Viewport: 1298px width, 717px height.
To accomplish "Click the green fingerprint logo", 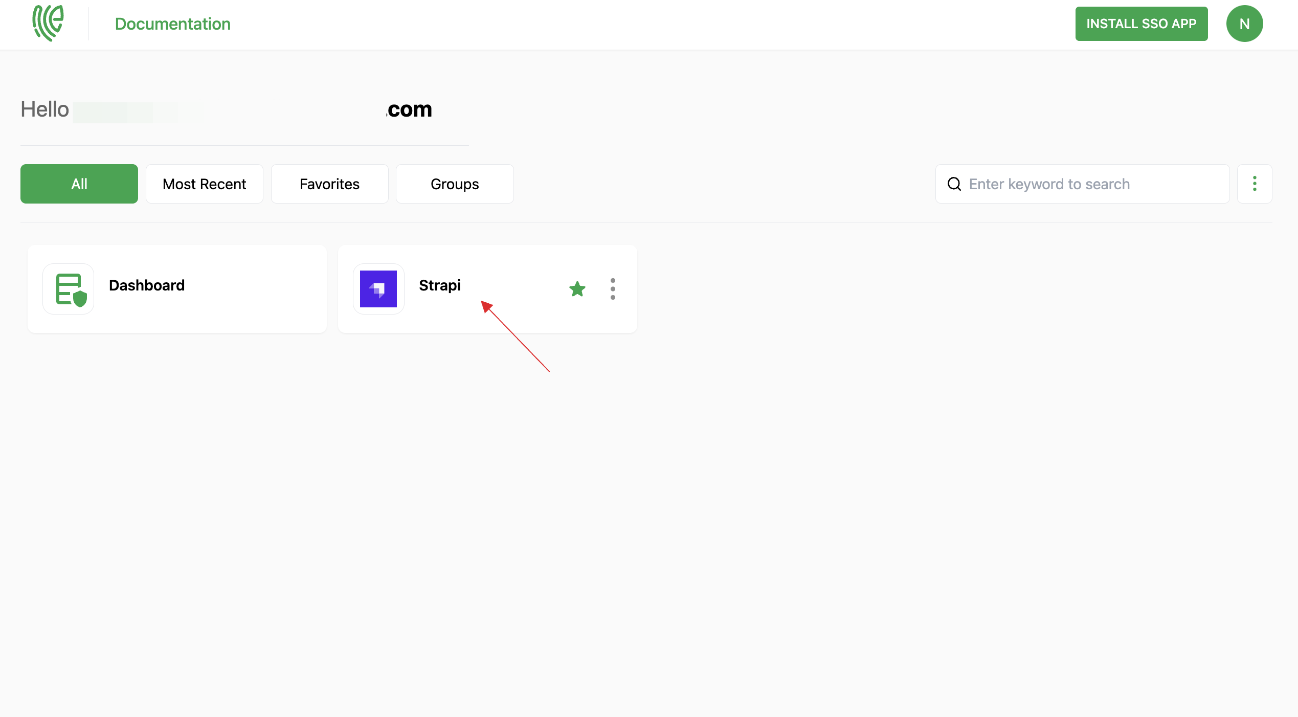I will [48, 24].
